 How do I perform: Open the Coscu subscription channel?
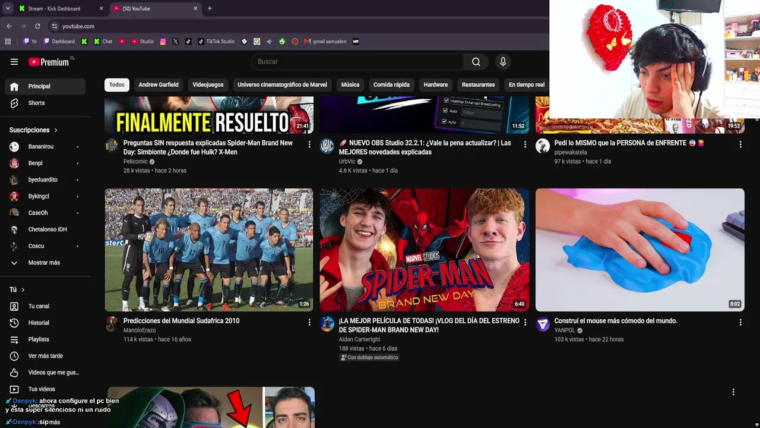tap(45, 246)
